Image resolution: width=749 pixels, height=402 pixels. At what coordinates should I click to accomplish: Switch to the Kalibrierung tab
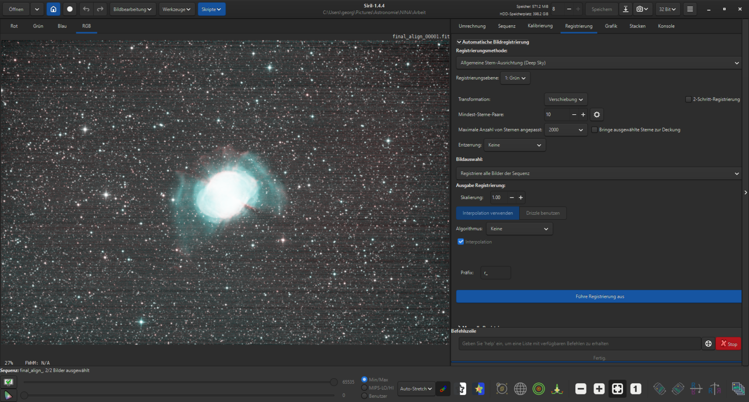[540, 26]
